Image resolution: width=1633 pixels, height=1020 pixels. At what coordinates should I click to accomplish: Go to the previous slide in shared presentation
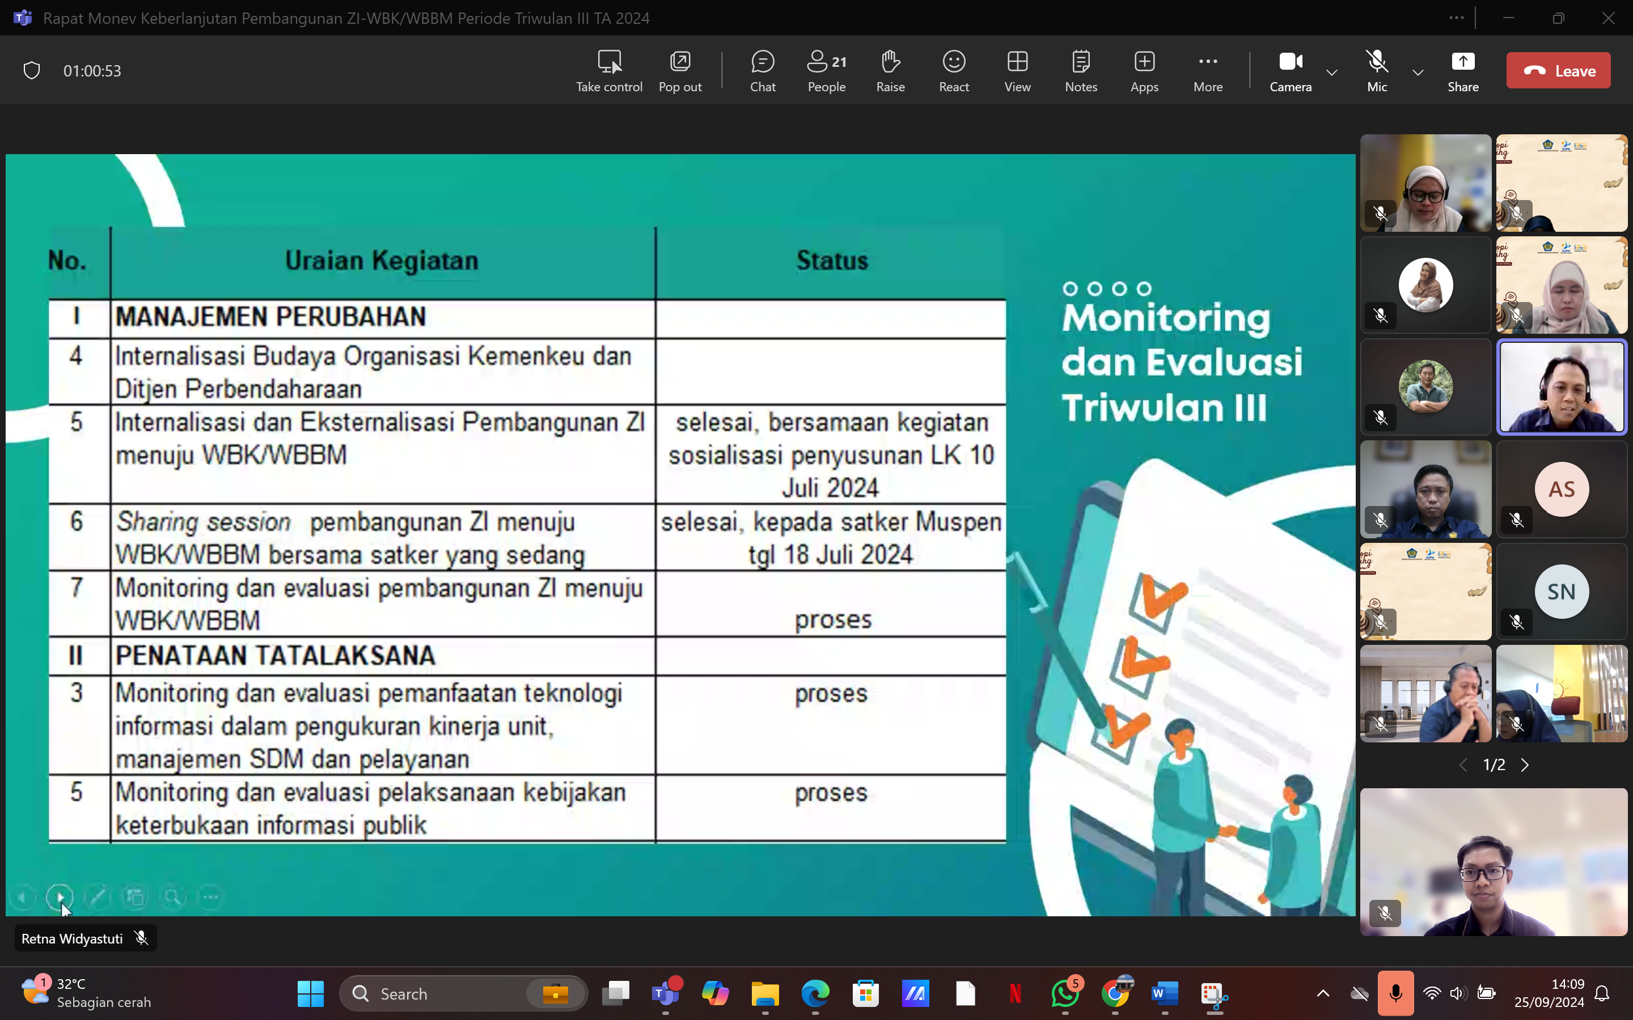click(22, 897)
